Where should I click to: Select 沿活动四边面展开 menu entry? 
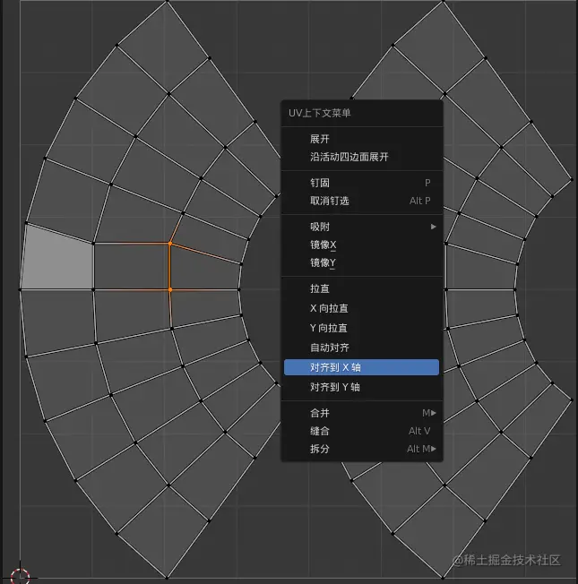(x=361, y=157)
